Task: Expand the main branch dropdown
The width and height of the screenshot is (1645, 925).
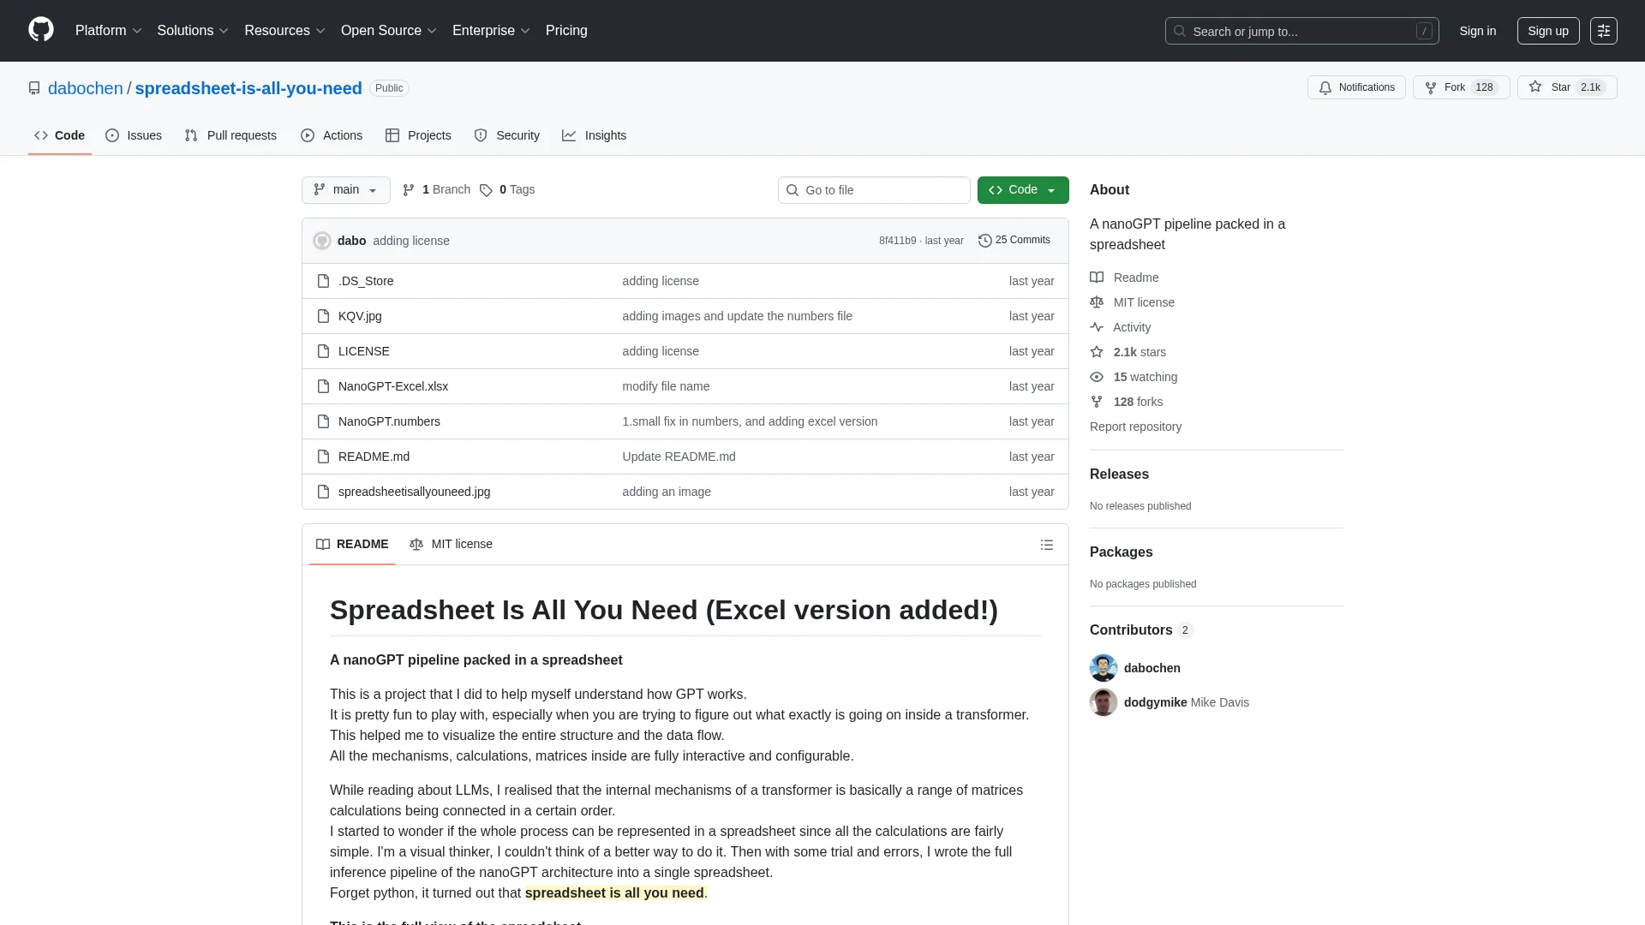Action: [x=345, y=190]
